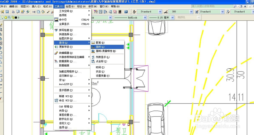
Task: Select the Move tool in left toolbar
Action: point(1,48)
